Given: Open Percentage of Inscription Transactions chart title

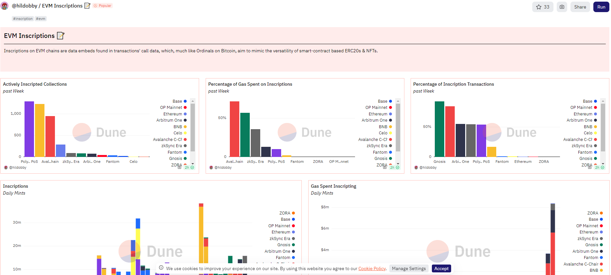Looking at the screenshot, I should (453, 84).
